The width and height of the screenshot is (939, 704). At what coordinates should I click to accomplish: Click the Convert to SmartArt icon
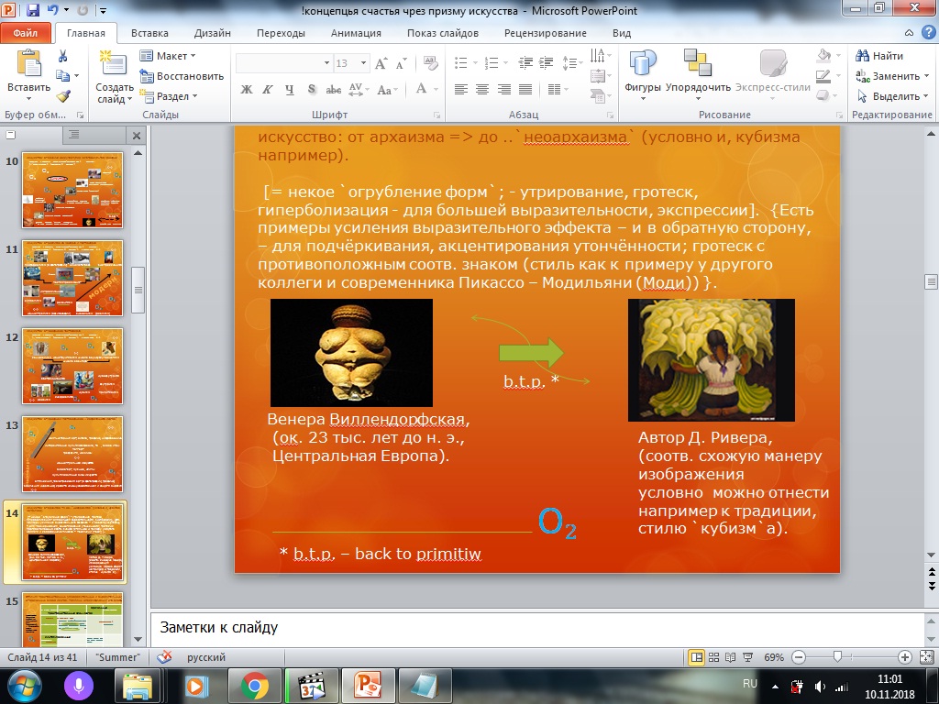pos(600,95)
